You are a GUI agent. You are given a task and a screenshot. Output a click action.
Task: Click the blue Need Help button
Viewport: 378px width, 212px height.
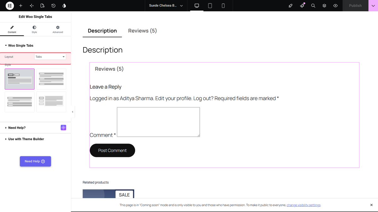point(35,161)
